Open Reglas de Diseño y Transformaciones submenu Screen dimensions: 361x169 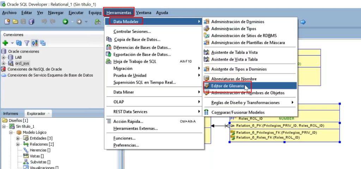pos(250,103)
